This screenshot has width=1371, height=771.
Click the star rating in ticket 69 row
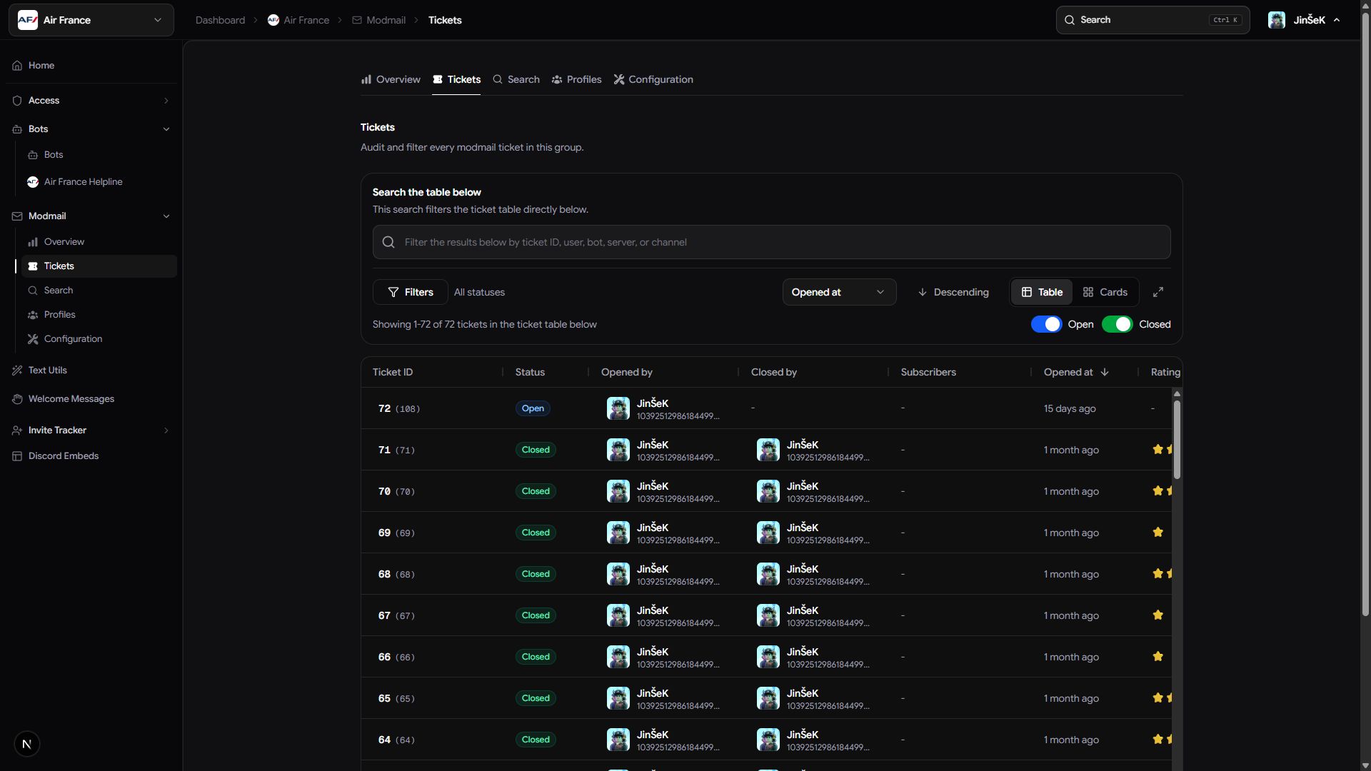(1158, 533)
